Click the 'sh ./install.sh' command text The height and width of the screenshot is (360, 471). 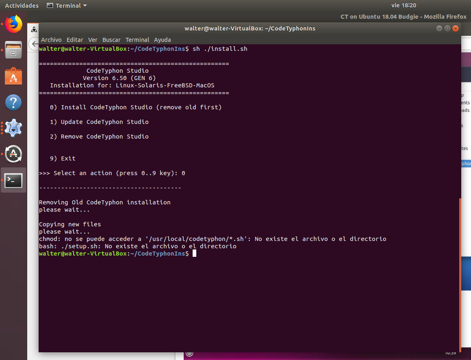click(220, 49)
